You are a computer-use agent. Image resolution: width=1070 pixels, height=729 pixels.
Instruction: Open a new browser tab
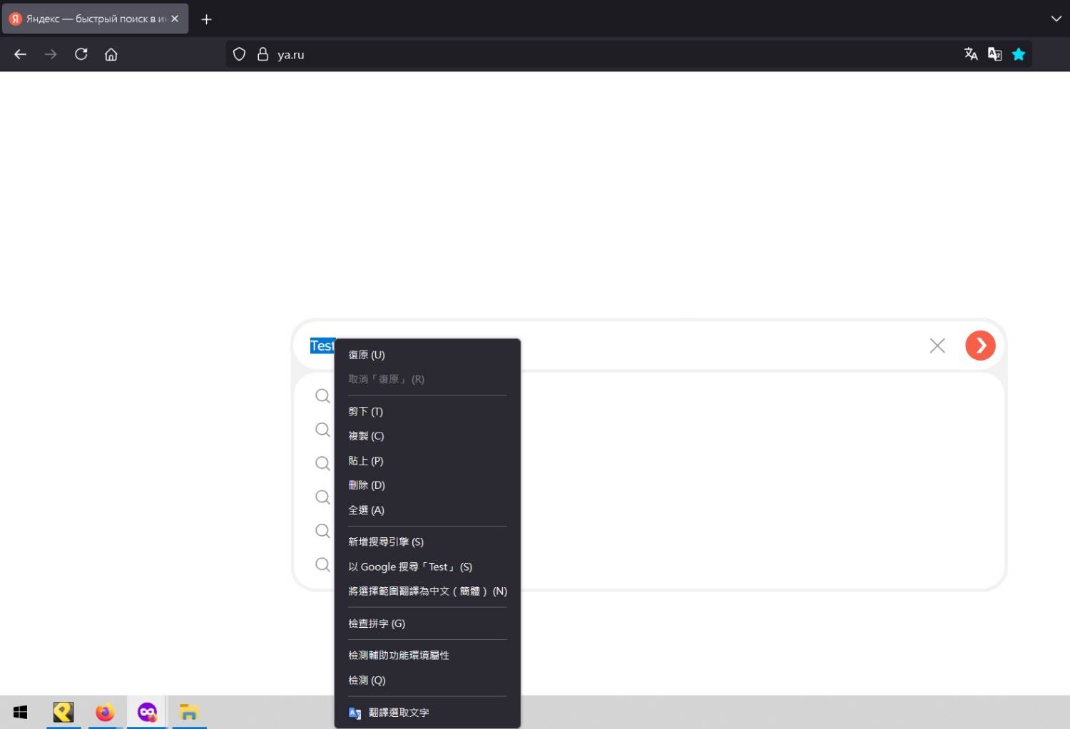coord(207,19)
